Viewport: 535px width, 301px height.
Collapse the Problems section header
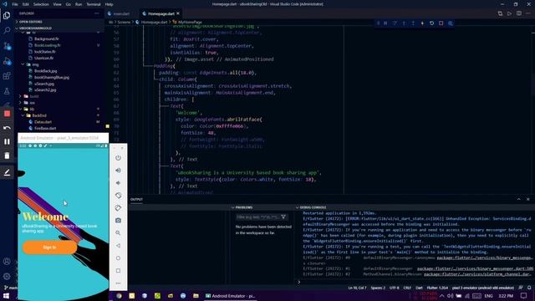(x=244, y=207)
